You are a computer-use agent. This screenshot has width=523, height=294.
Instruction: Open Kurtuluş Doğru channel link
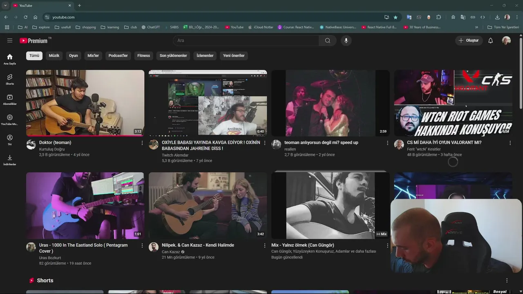(52, 149)
